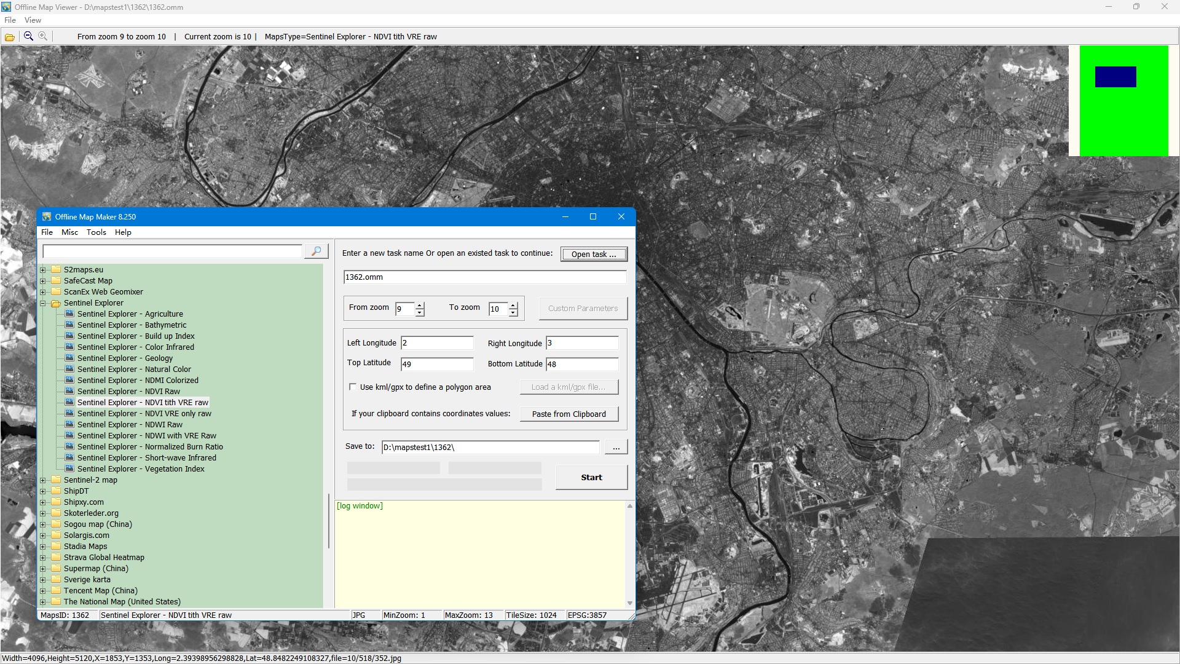
Task: Select Sentinel Explorer - NDMI Colorized icon
Action: (x=69, y=380)
